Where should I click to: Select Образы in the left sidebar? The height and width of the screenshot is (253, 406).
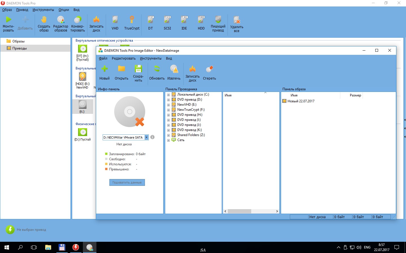coord(18,41)
